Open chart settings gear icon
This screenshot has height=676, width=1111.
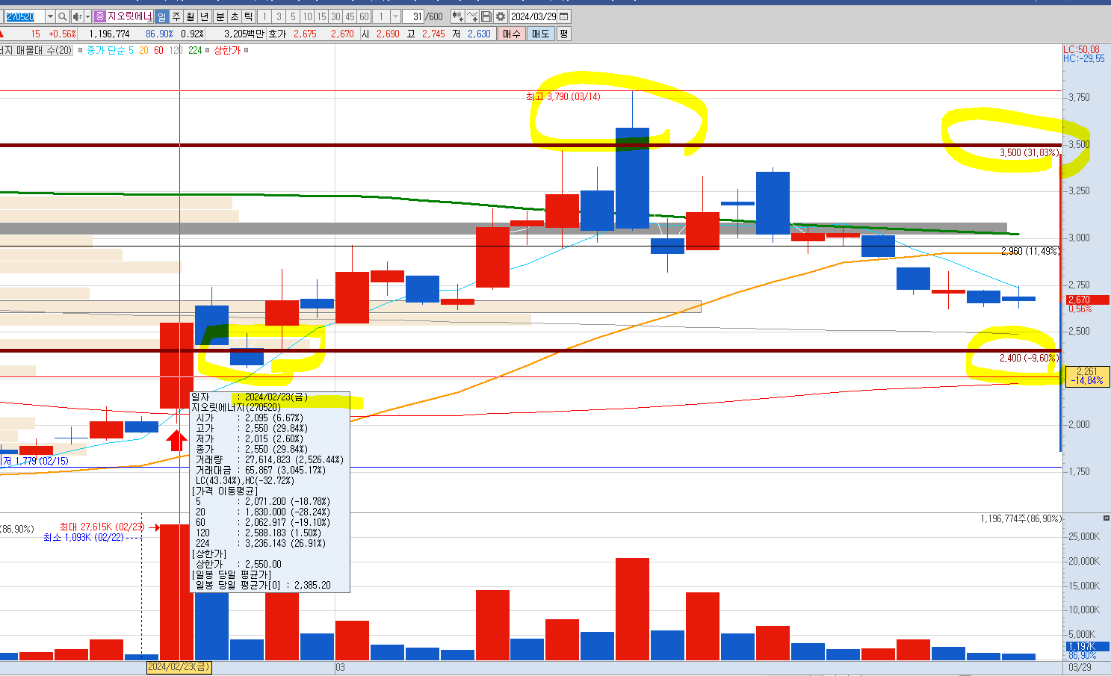[x=501, y=16]
